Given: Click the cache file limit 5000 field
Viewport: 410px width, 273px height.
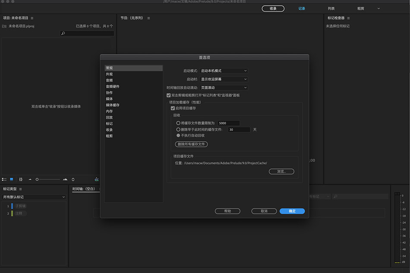Looking at the screenshot, I should tap(229, 123).
